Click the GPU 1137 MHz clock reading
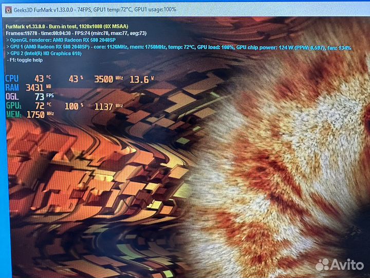 pyautogui.click(x=108, y=106)
